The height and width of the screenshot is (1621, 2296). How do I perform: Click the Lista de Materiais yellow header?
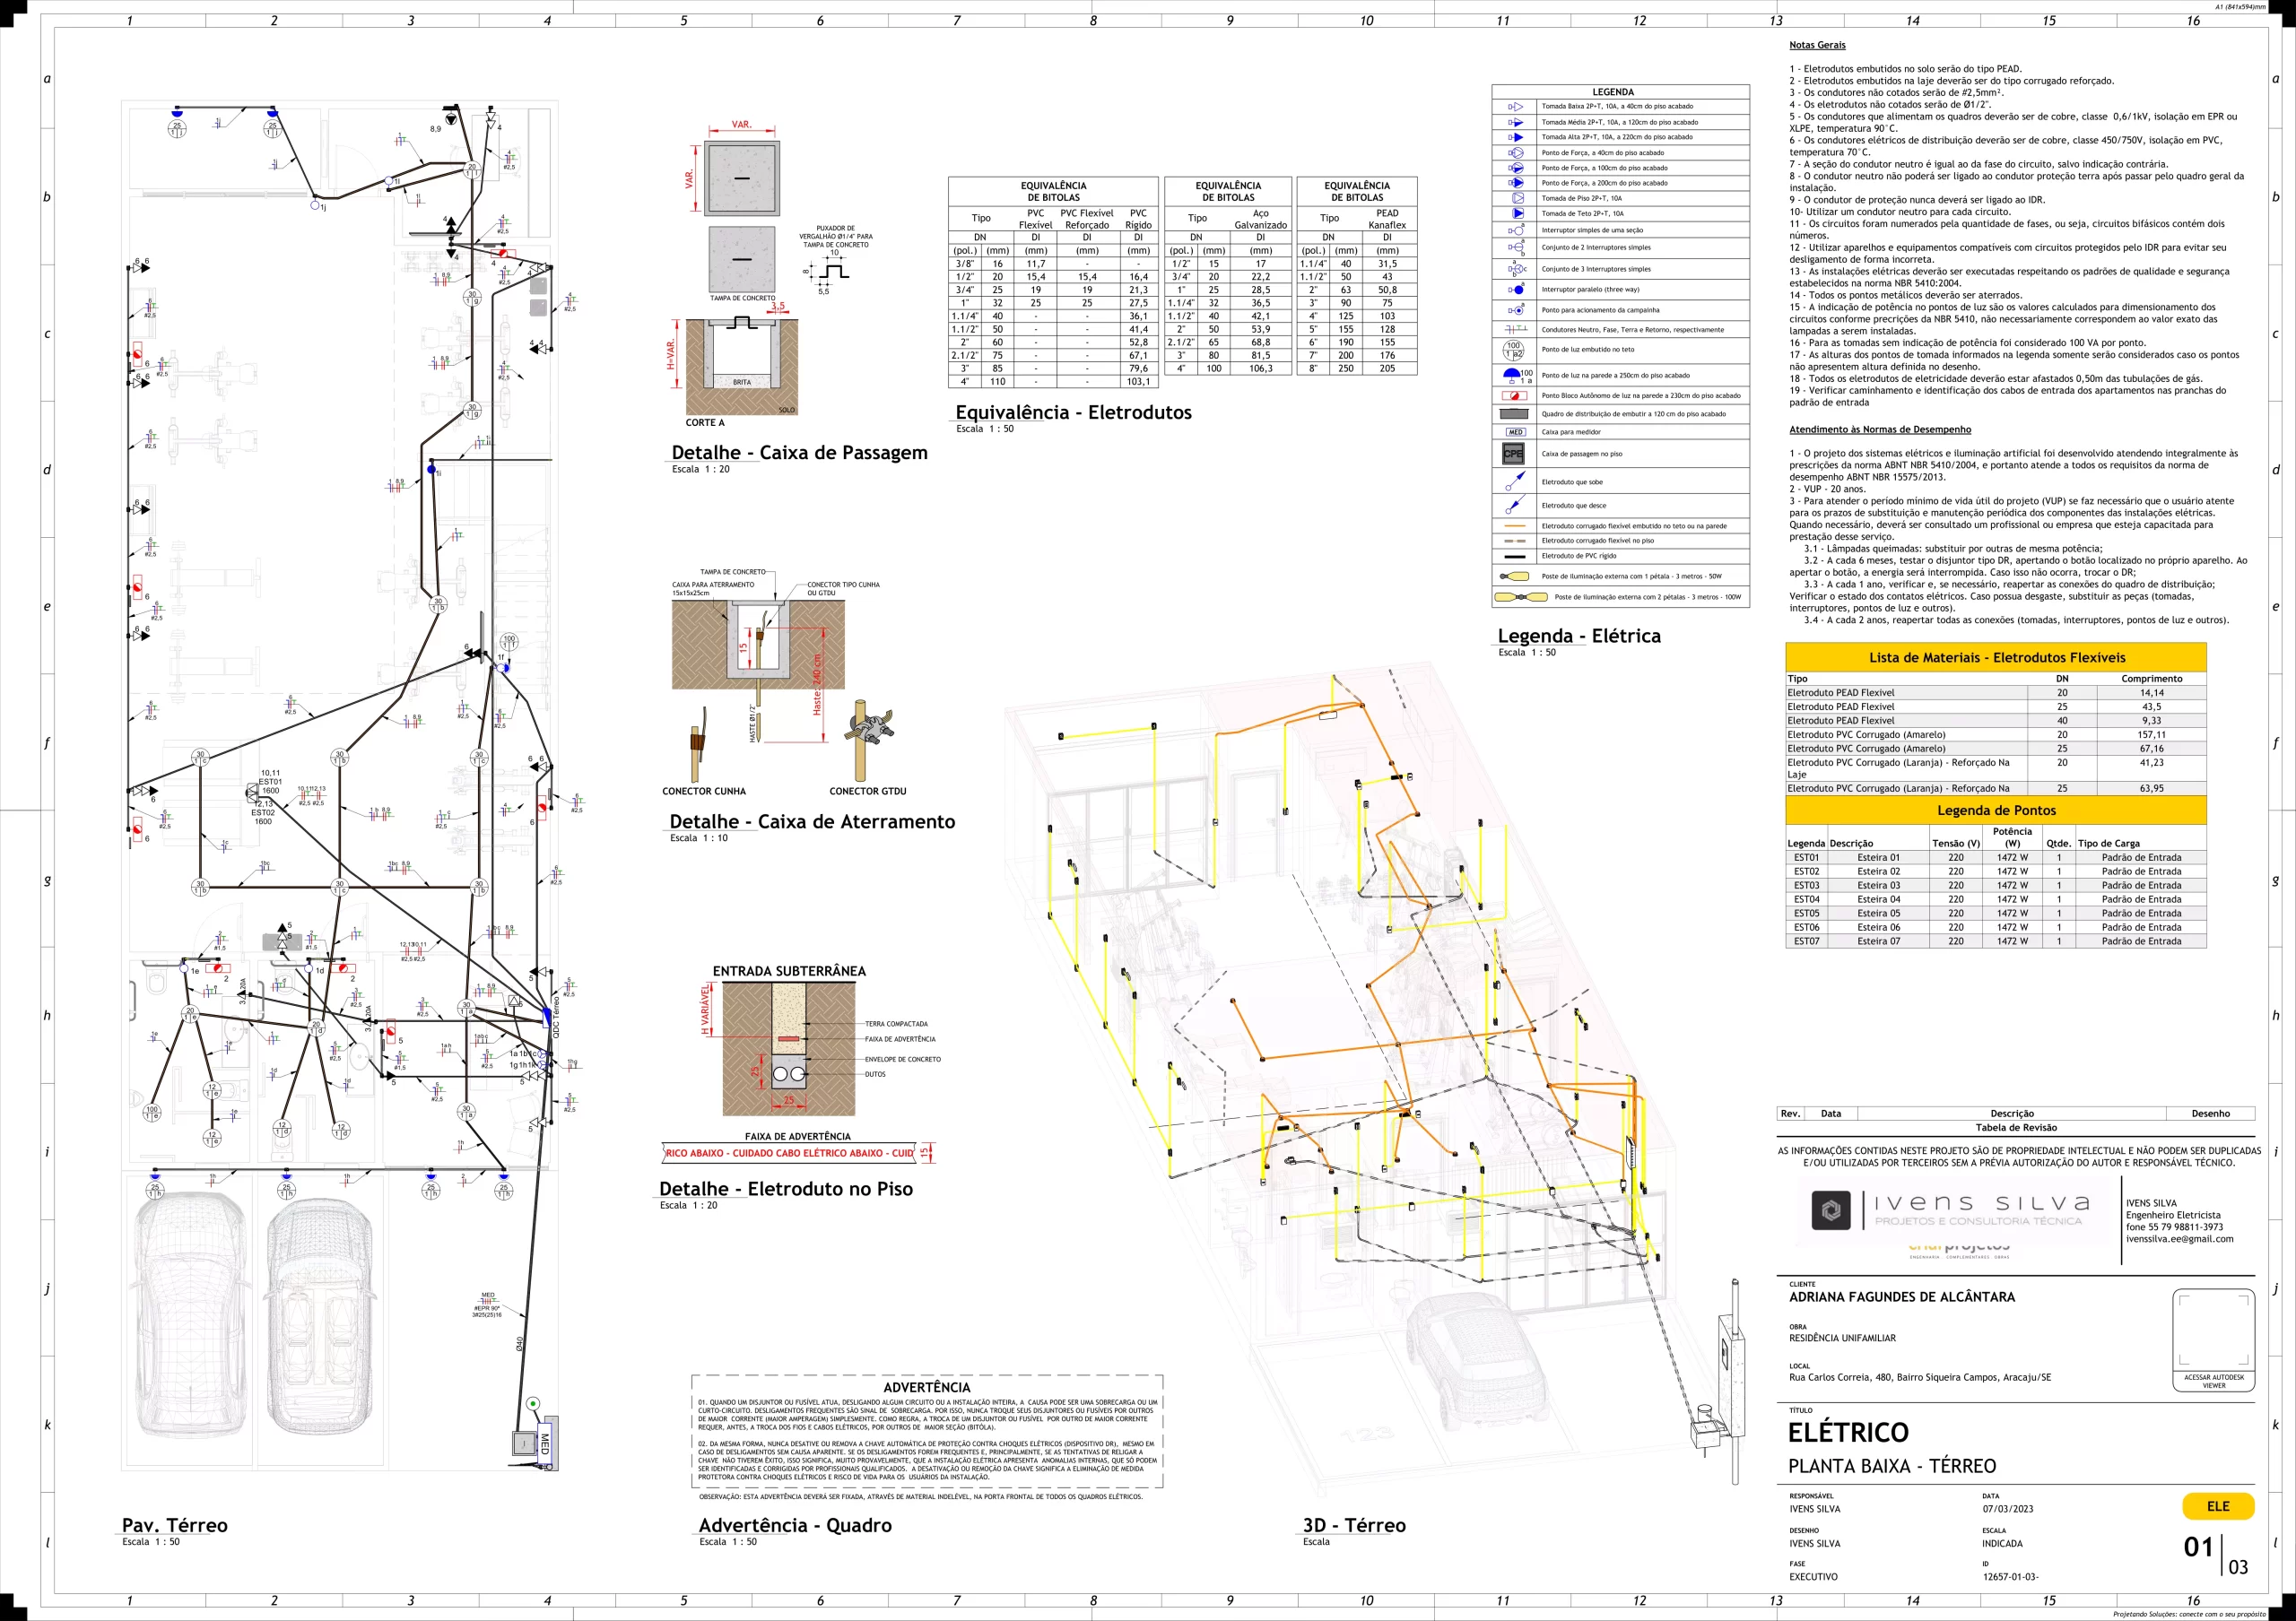(x=1996, y=657)
